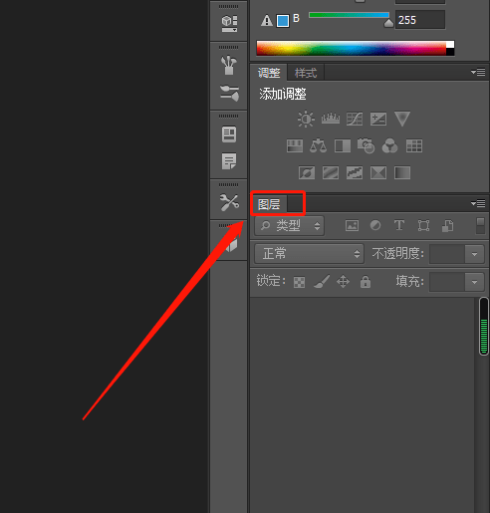The width and height of the screenshot is (490, 513).
Task: Add a Channel Mixer adjustment
Action: [x=389, y=145]
